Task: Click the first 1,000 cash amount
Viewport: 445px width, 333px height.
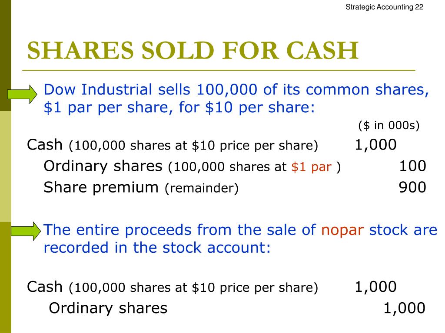Action: point(375,145)
